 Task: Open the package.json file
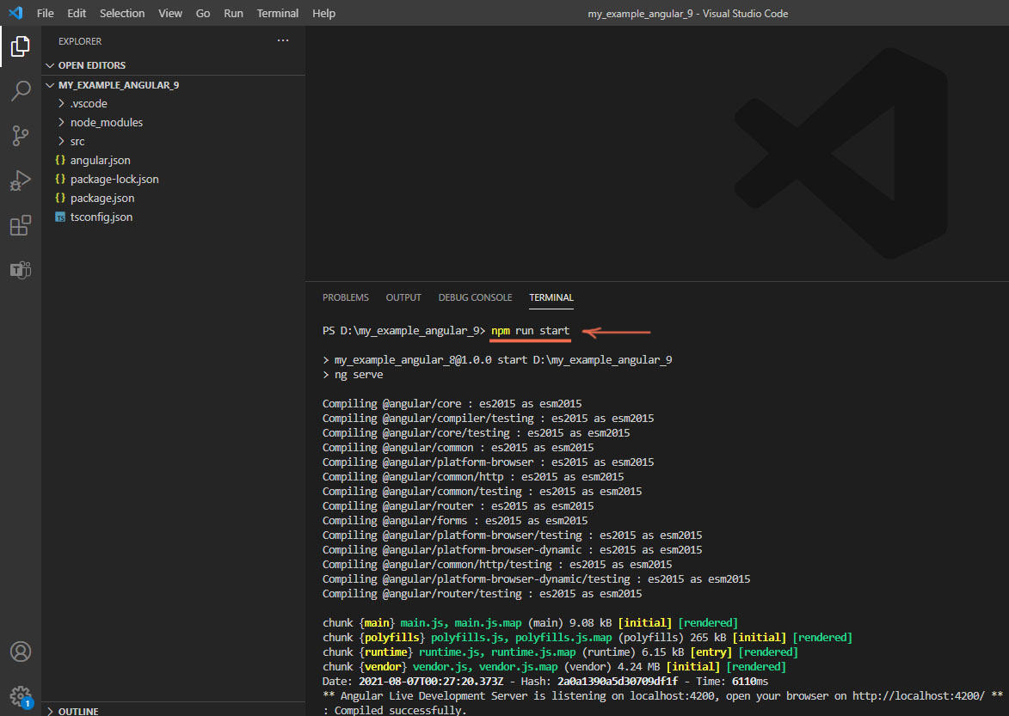pos(102,198)
